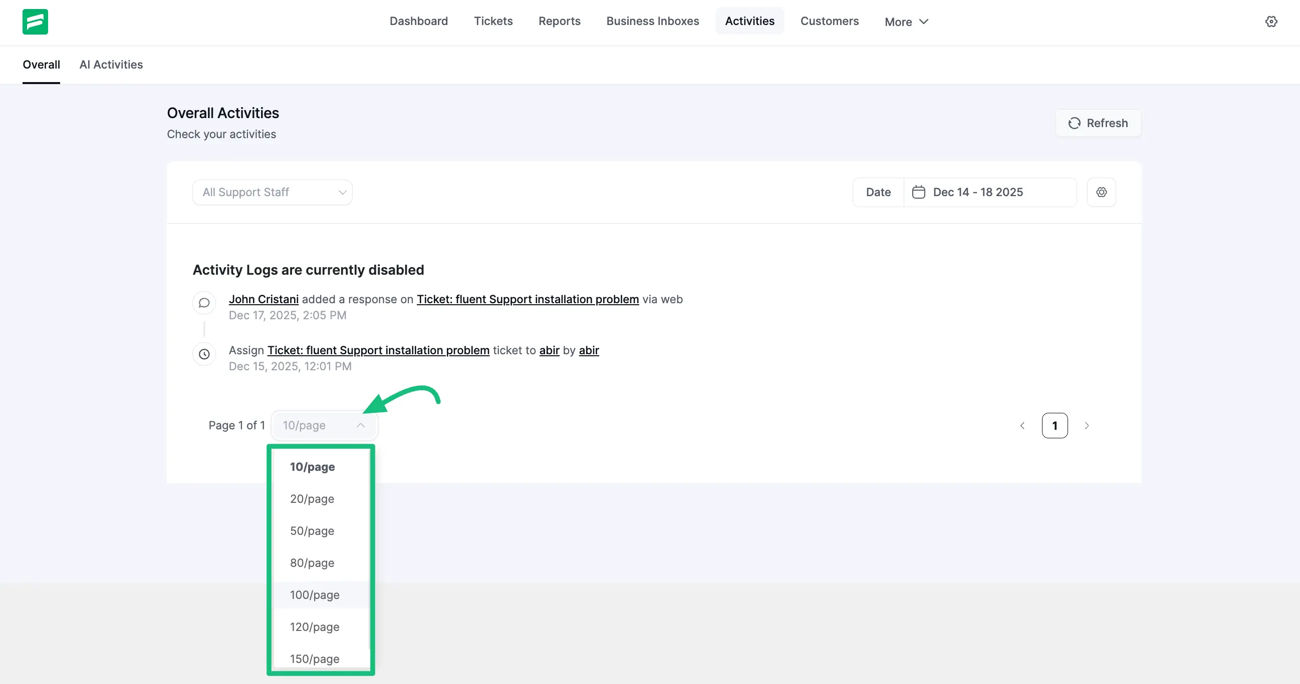Click the Date filter button
The width and height of the screenshot is (1300, 684).
[878, 192]
